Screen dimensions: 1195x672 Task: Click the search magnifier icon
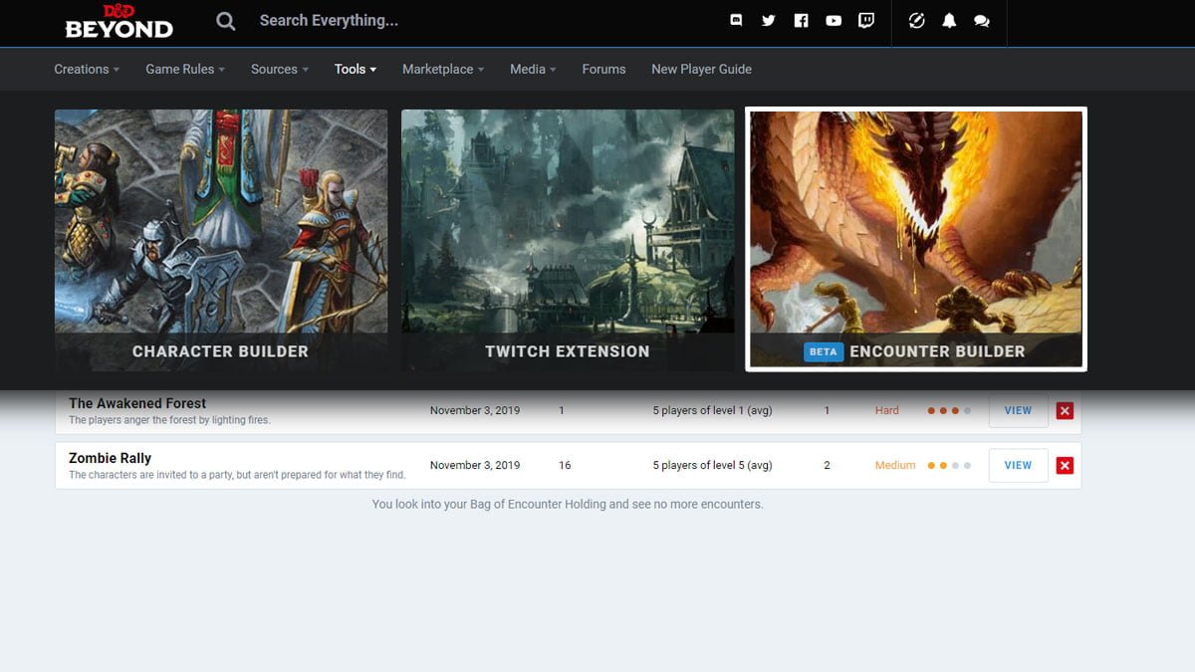[x=226, y=21]
